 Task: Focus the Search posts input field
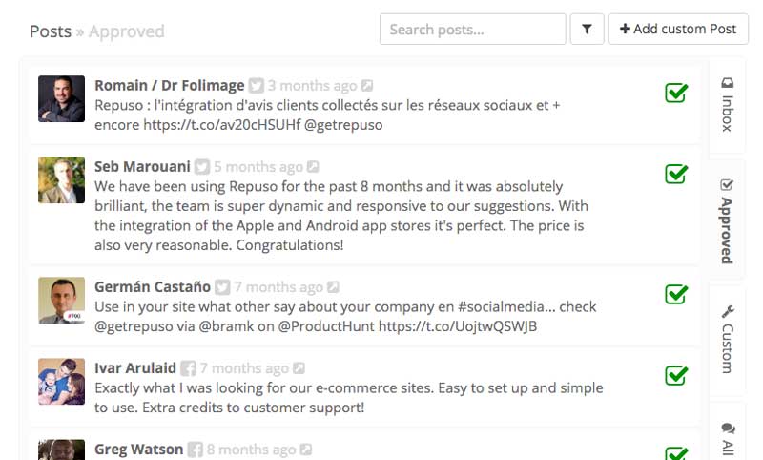472,30
